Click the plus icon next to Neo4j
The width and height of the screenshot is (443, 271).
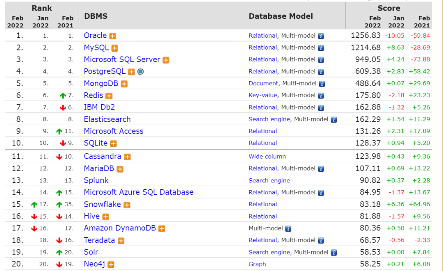point(111,265)
